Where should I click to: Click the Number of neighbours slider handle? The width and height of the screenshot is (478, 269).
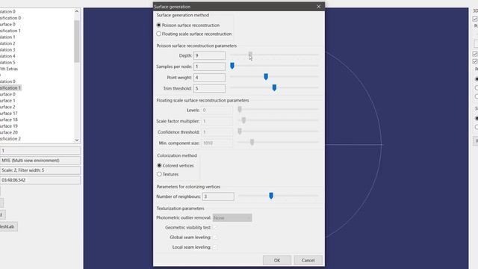tap(271, 196)
